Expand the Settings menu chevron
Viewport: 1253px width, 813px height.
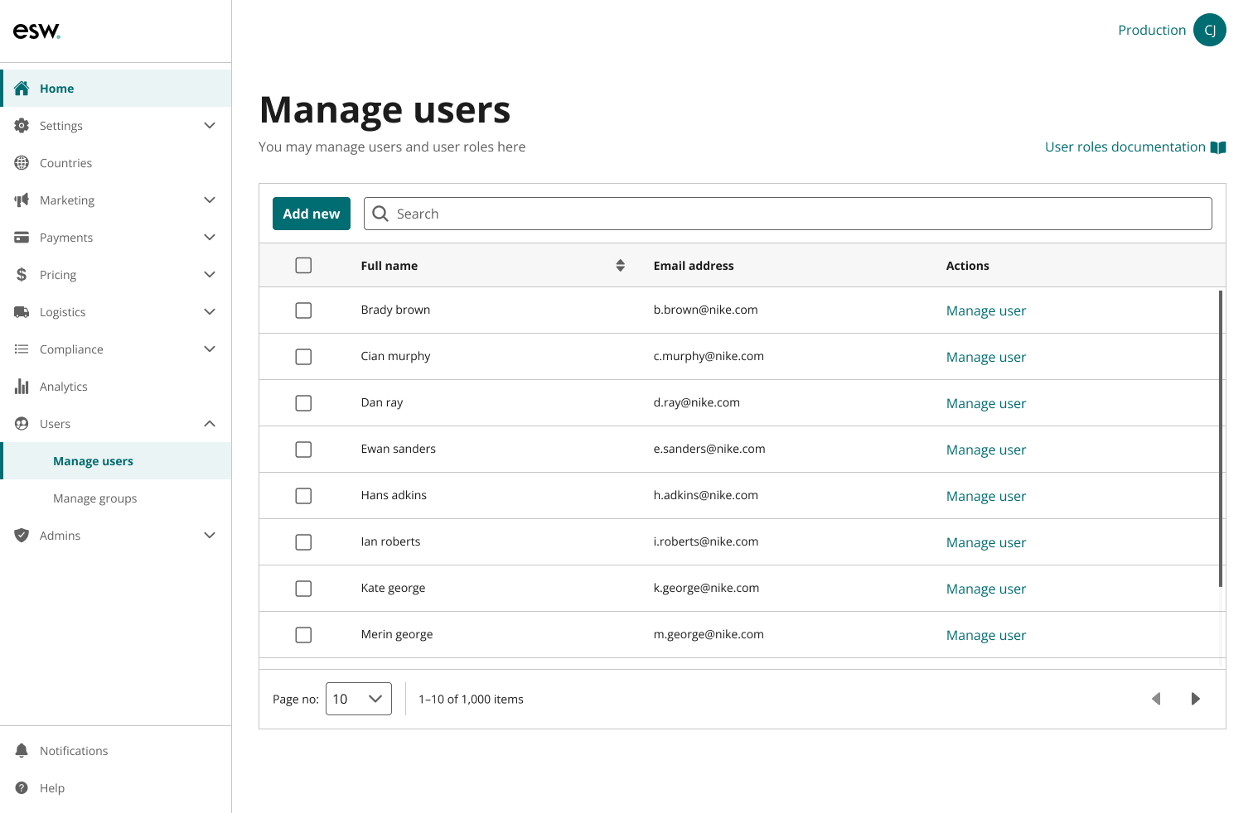pyautogui.click(x=210, y=126)
